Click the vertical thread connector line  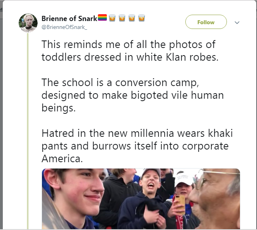28,131
